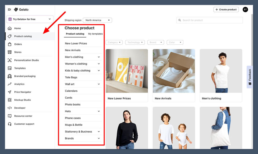Viewport: 258px width, 154px height.
Task: Open the New Arrivals product thumbnail
Action: click(x=174, y=71)
